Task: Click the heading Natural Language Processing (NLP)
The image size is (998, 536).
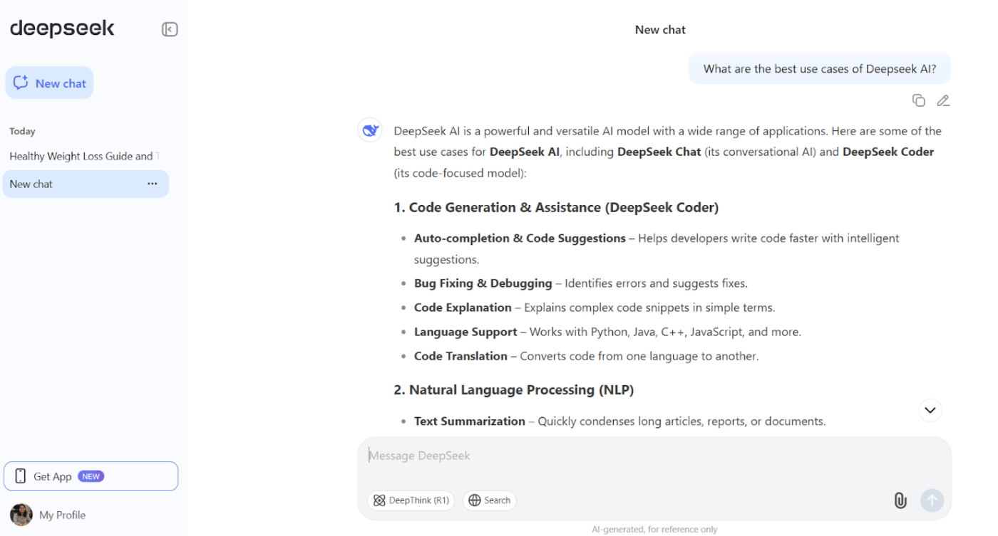Action: coord(514,390)
